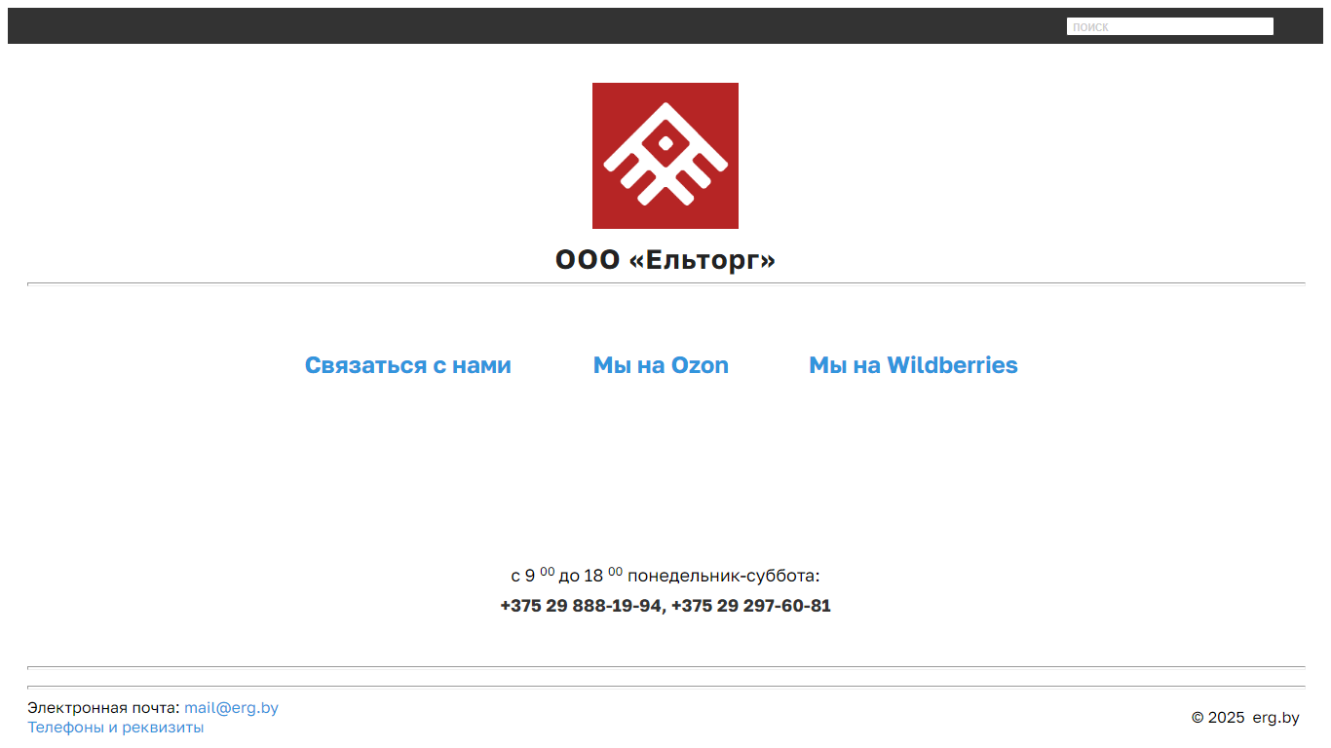Click the «поиск» search field

(1169, 26)
